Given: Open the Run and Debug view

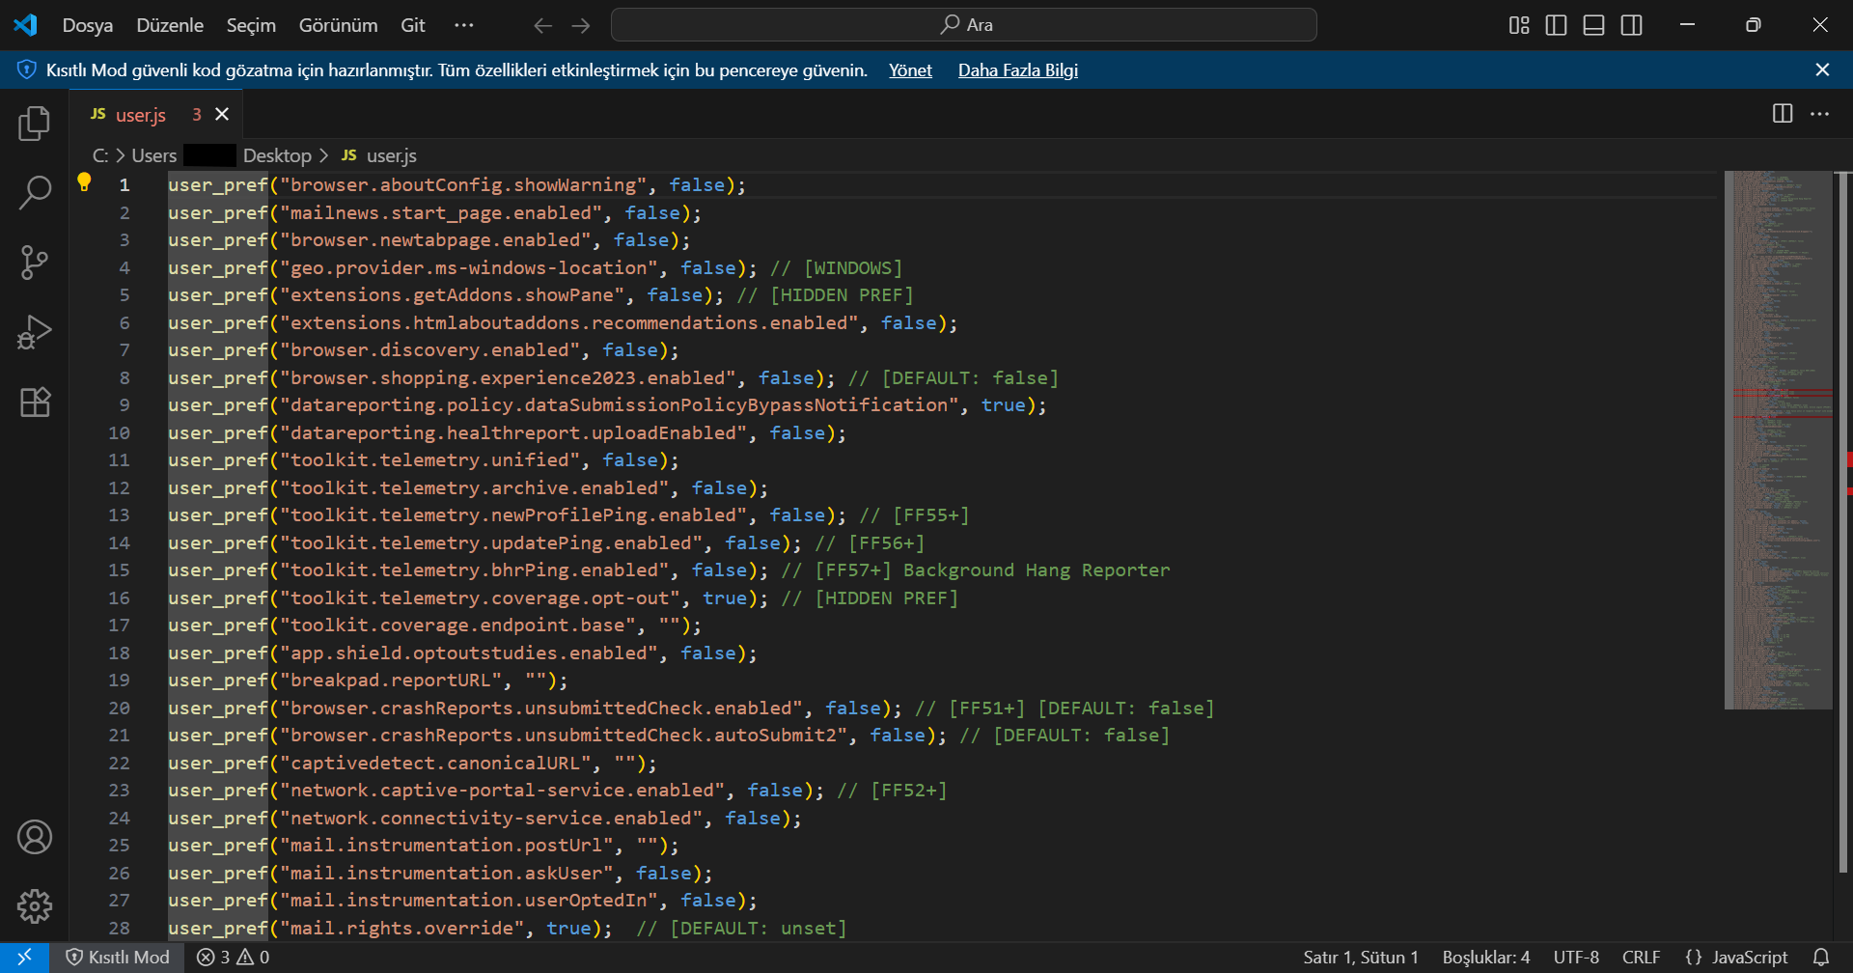Looking at the screenshot, I should pos(35,332).
